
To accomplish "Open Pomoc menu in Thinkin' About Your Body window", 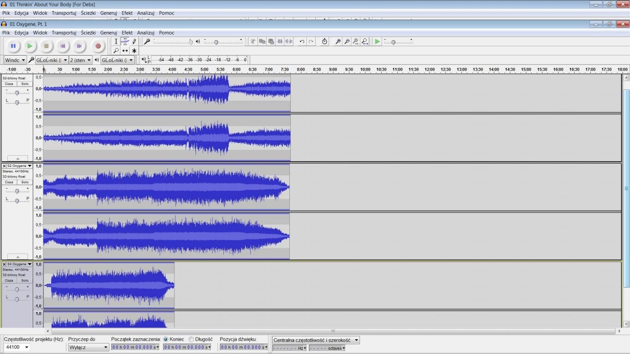I will pyautogui.click(x=167, y=13).
